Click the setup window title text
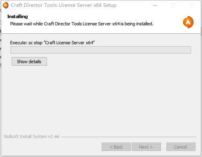 click(x=63, y=5)
